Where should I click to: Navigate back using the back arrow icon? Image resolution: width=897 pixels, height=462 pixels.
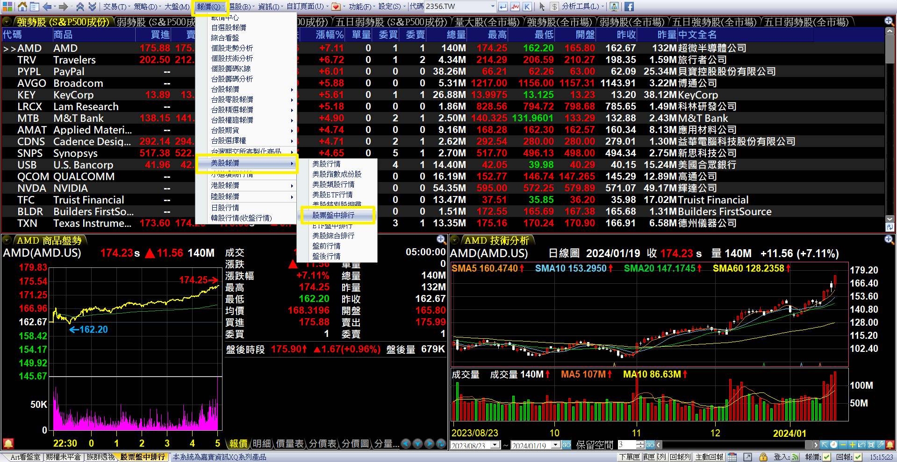[47, 7]
